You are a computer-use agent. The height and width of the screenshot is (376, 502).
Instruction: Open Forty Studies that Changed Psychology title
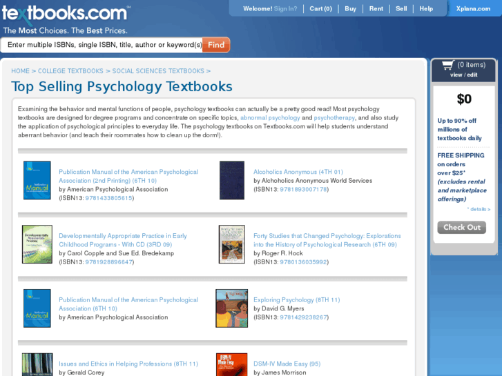327,240
